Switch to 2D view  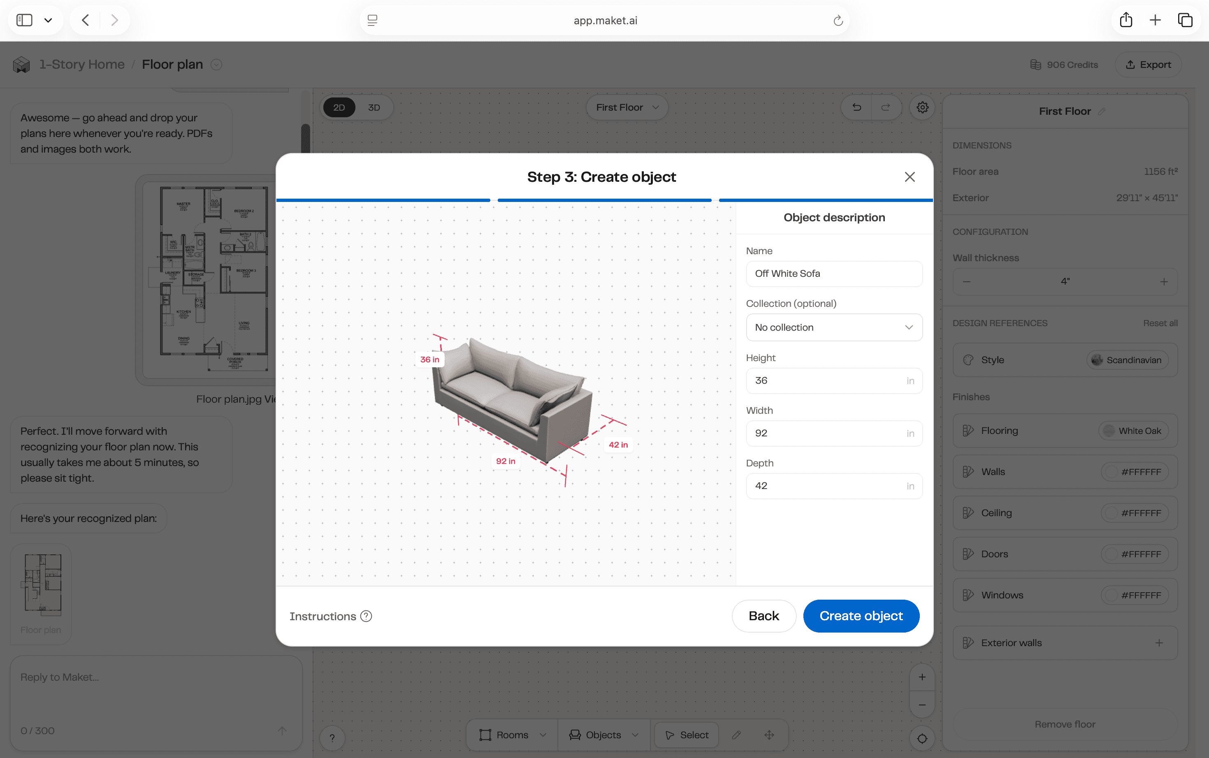(x=339, y=107)
